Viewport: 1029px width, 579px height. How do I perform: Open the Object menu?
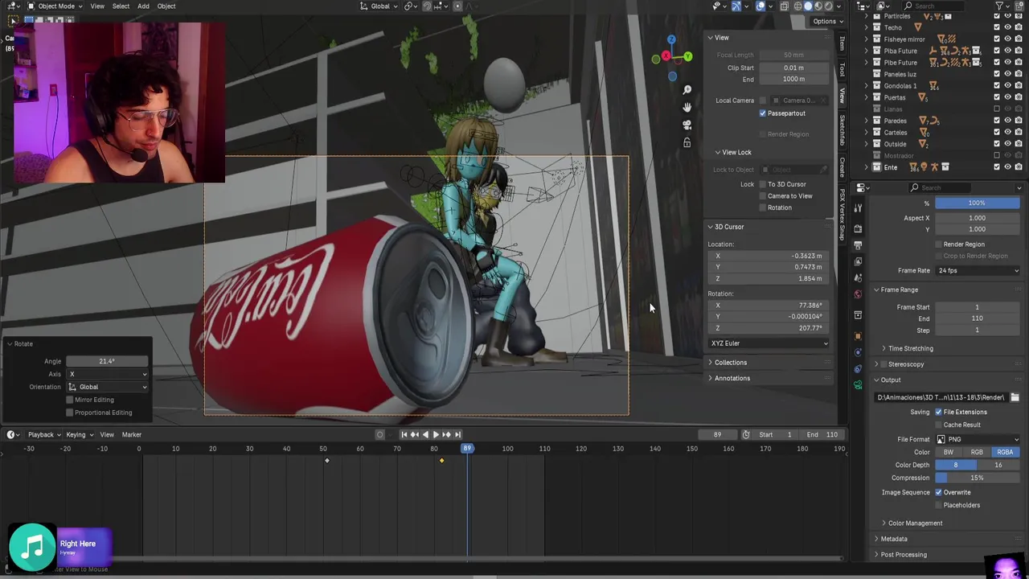(166, 6)
